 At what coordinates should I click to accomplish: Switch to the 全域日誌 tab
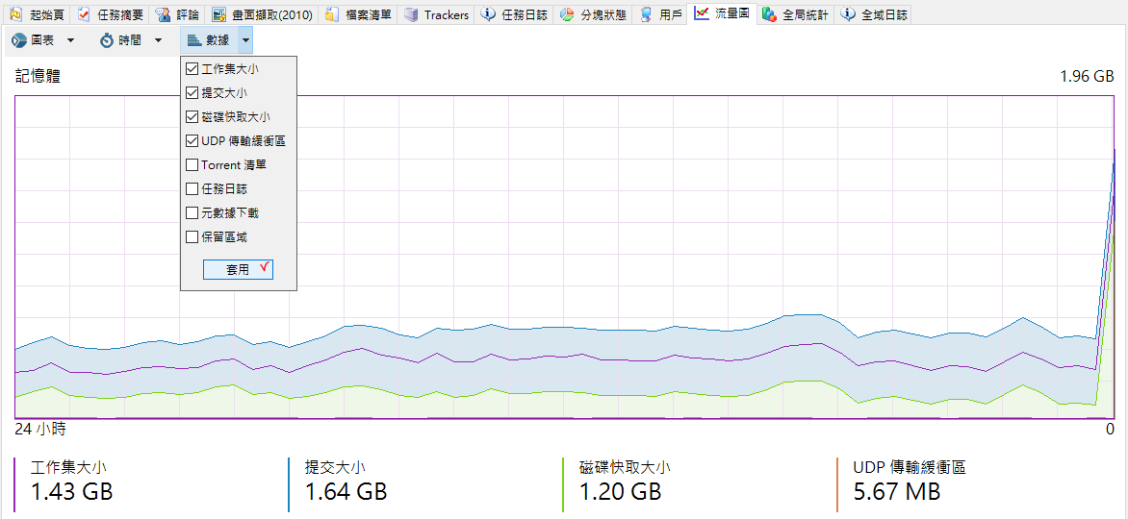[x=873, y=14]
